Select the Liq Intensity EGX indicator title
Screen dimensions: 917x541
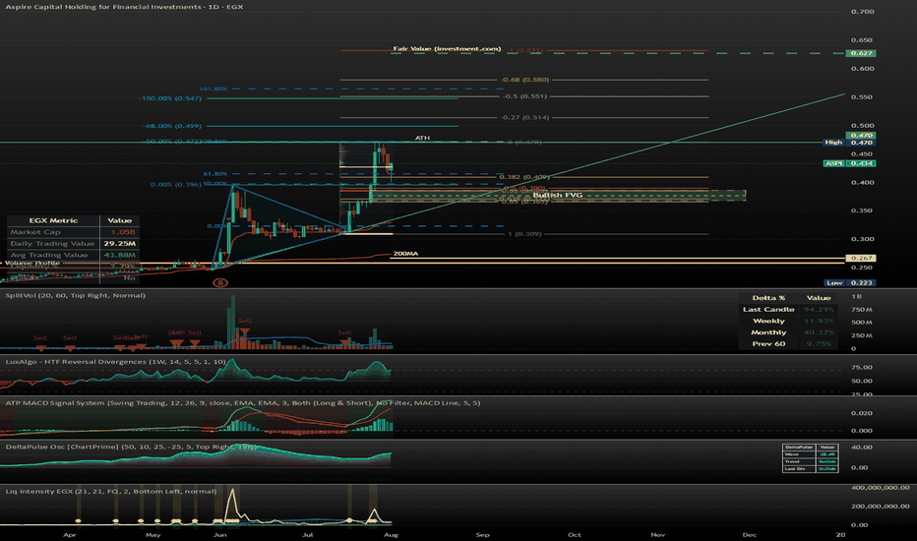click(111, 491)
